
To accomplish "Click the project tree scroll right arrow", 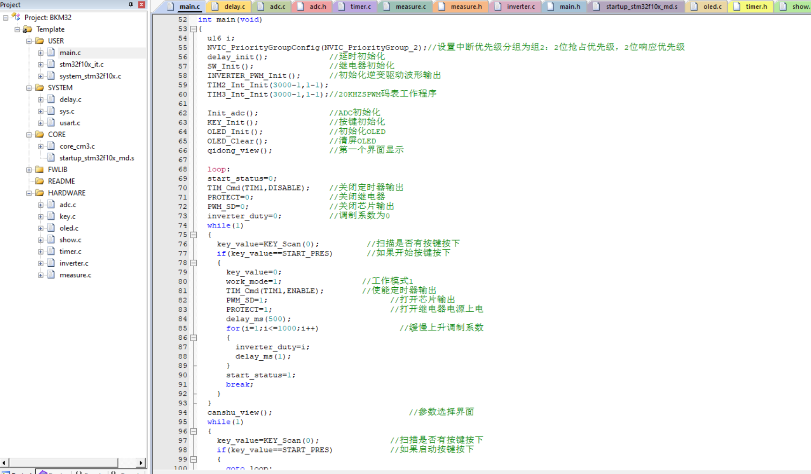I will point(141,463).
